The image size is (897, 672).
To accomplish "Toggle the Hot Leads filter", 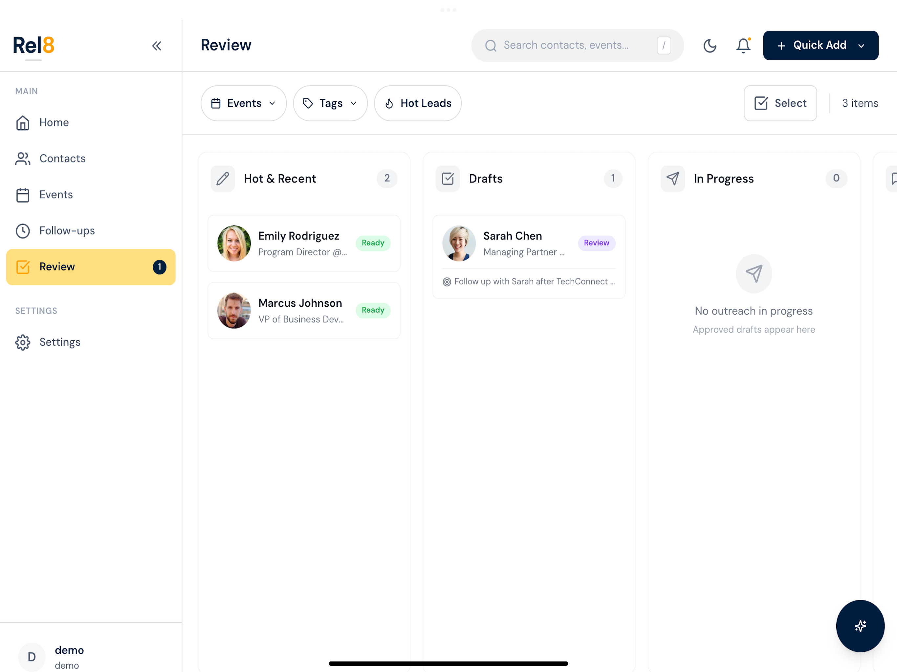I will (x=417, y=103).
